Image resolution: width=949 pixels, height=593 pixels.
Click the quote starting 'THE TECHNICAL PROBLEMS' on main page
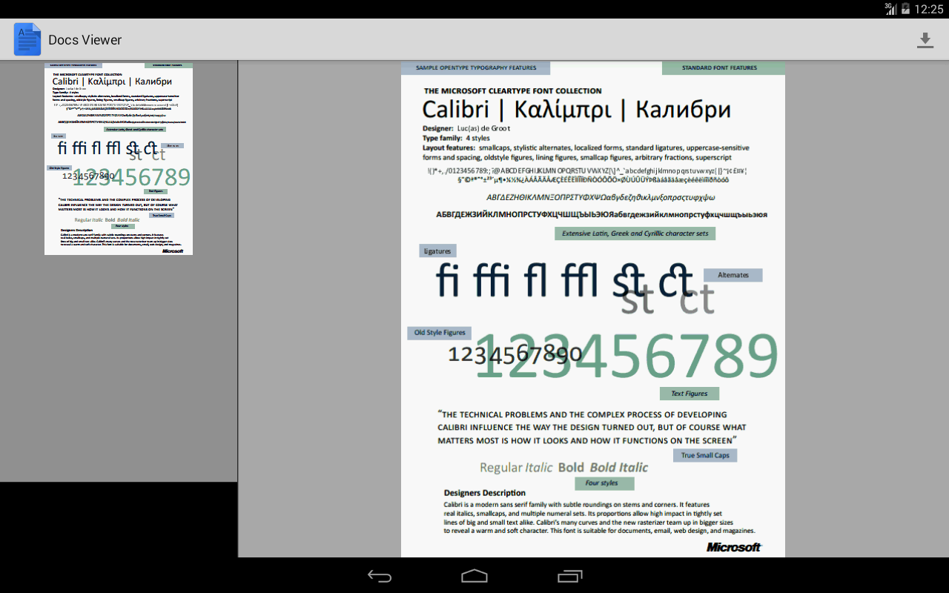tap(592, 428)
